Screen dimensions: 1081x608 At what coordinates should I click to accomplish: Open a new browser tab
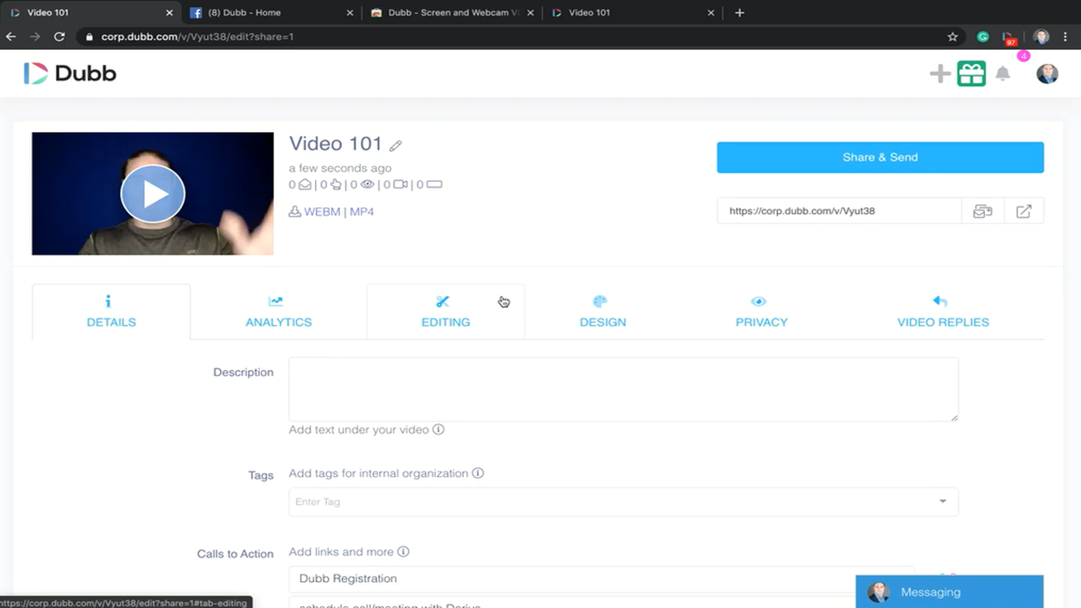pos(740,12)
